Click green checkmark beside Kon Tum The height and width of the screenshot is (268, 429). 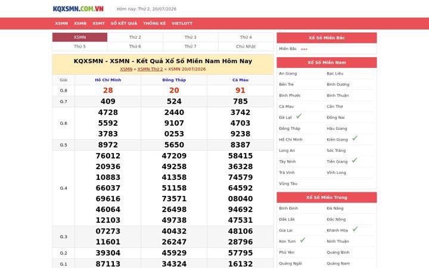[x=303, y=240]
